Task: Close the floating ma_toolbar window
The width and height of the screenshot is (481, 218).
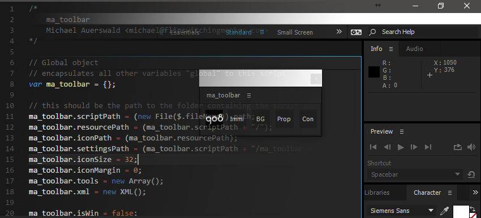Action: coord(316,79)
